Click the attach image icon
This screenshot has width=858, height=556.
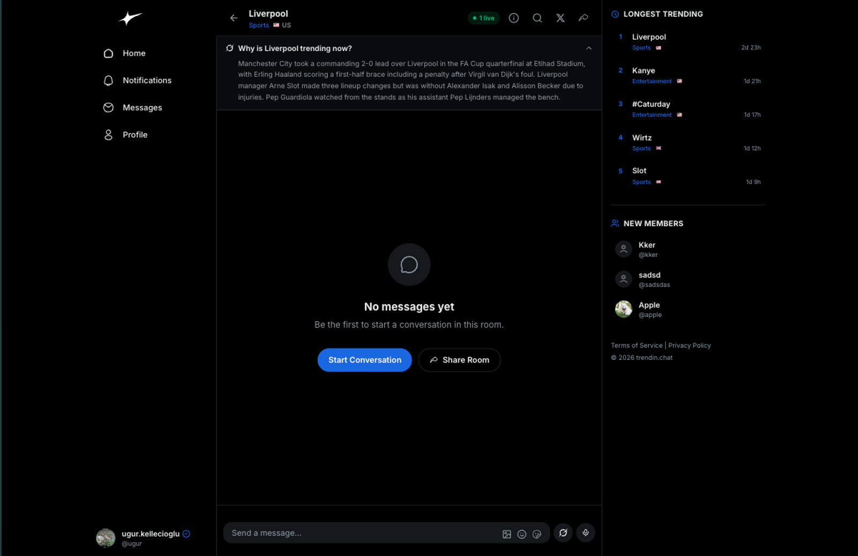click(507, 534)
